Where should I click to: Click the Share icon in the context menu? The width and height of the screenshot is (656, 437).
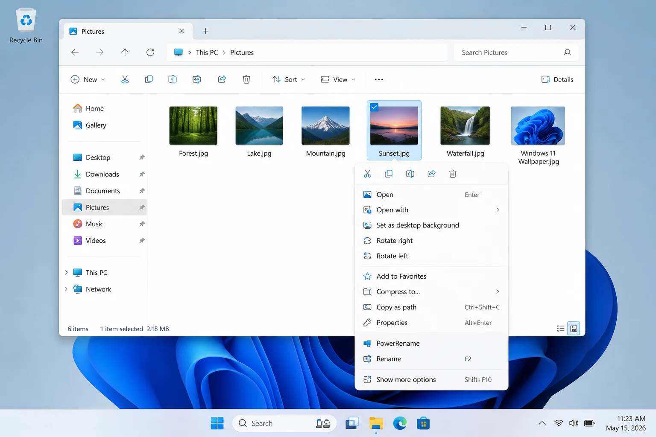tap(431, 174)
